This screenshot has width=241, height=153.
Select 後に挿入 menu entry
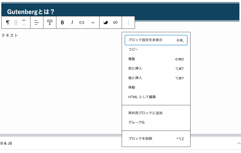click(x=156, y=78)
